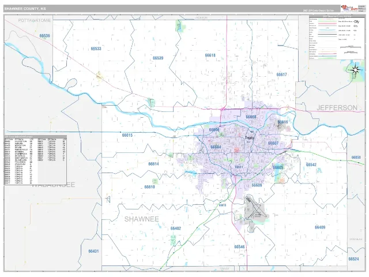Screen dimensions: 369x277
Task: Select ZIP code label 66617
Action: [282, 74]
